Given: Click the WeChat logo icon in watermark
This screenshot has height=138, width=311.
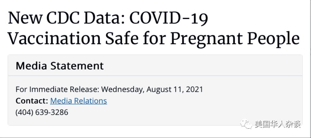Looking at the screenshot, I should (x=246, y=124).
